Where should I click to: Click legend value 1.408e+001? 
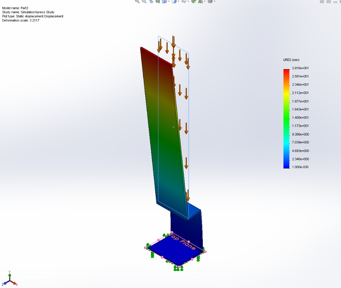point(301,117)
